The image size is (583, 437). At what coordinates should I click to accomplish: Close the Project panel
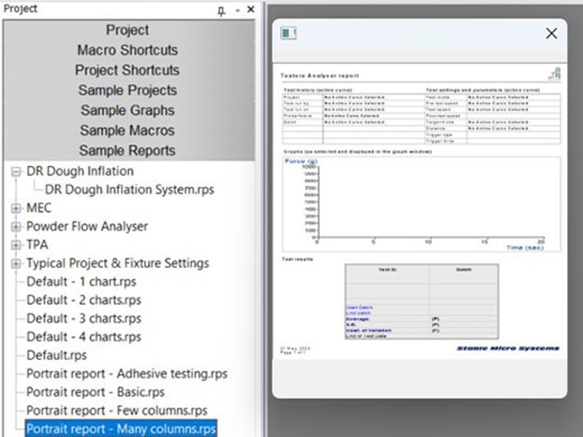[251, 9]
